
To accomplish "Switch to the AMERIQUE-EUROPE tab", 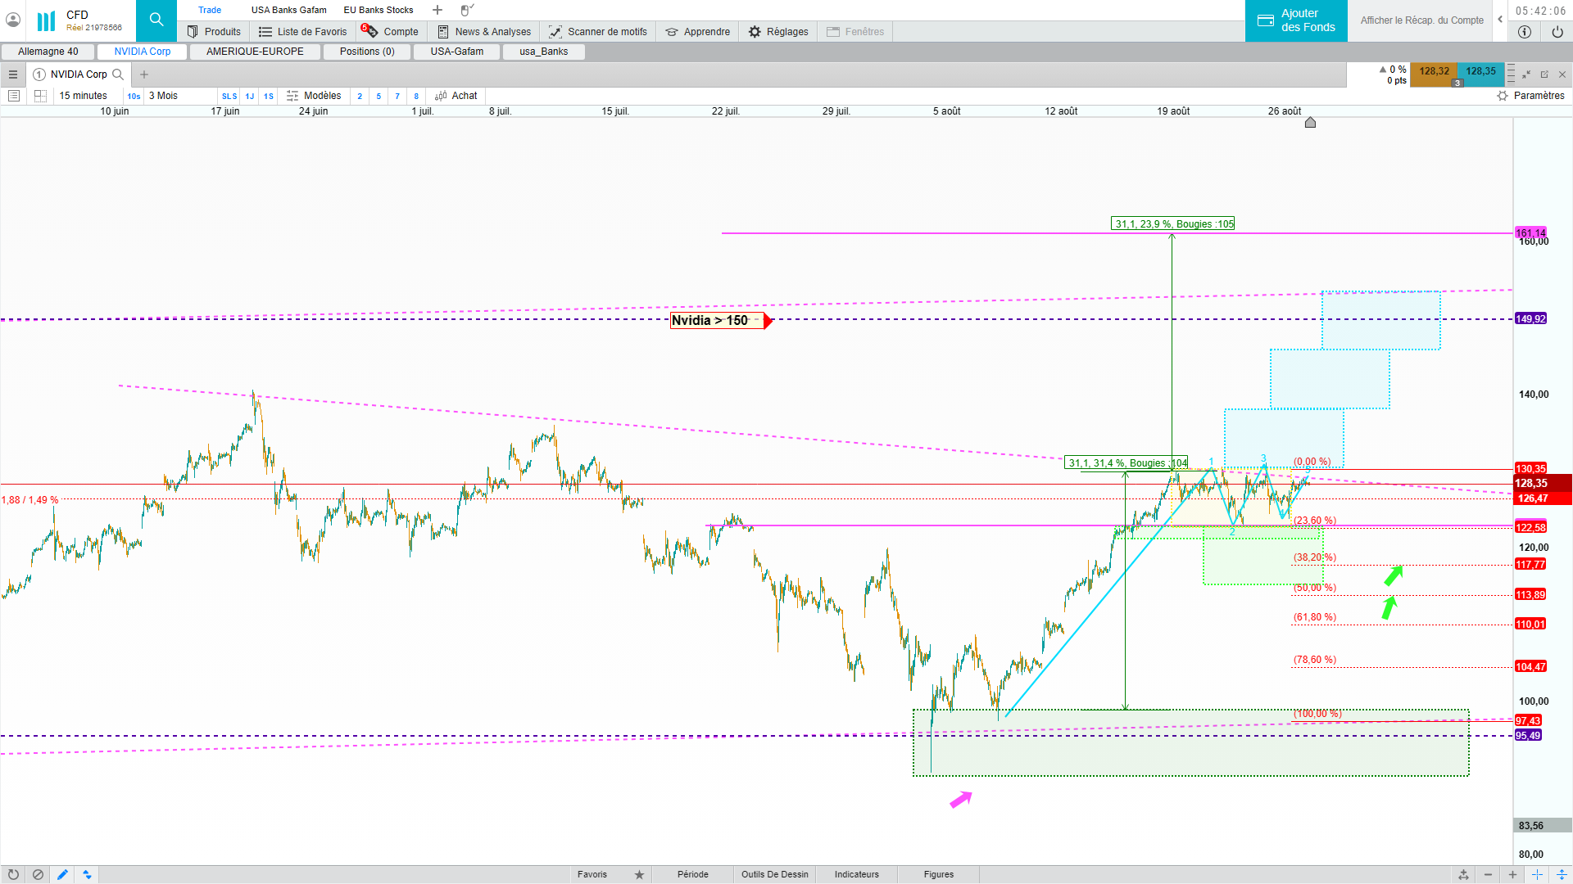I will pos(255,52).
